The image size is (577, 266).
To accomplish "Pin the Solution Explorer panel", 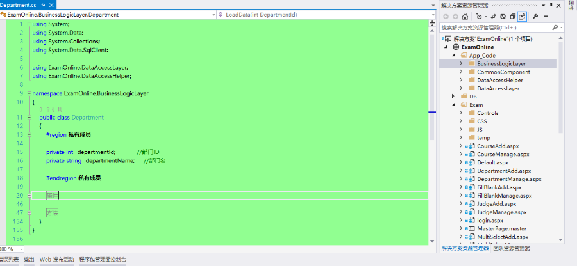I will 551,6.
